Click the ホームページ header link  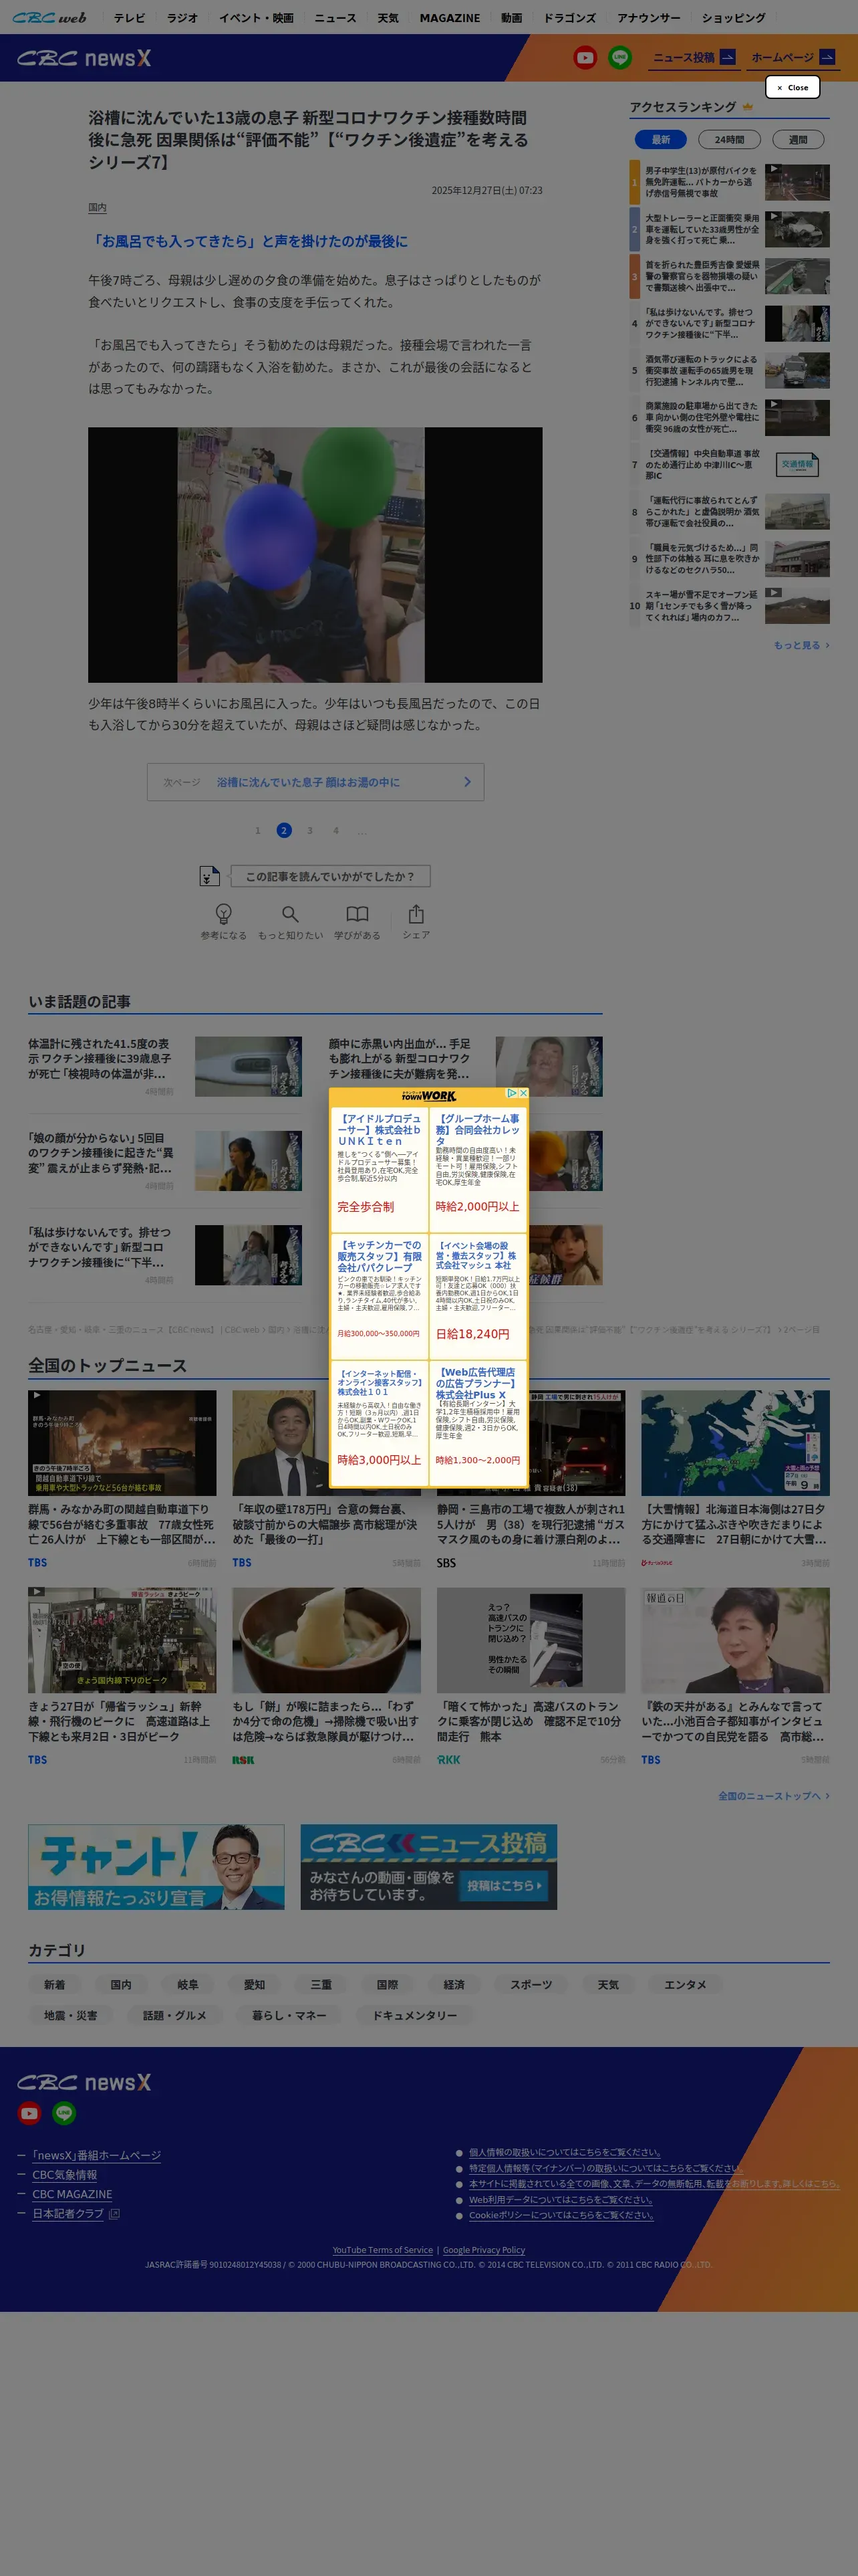[x=794, y=58]
